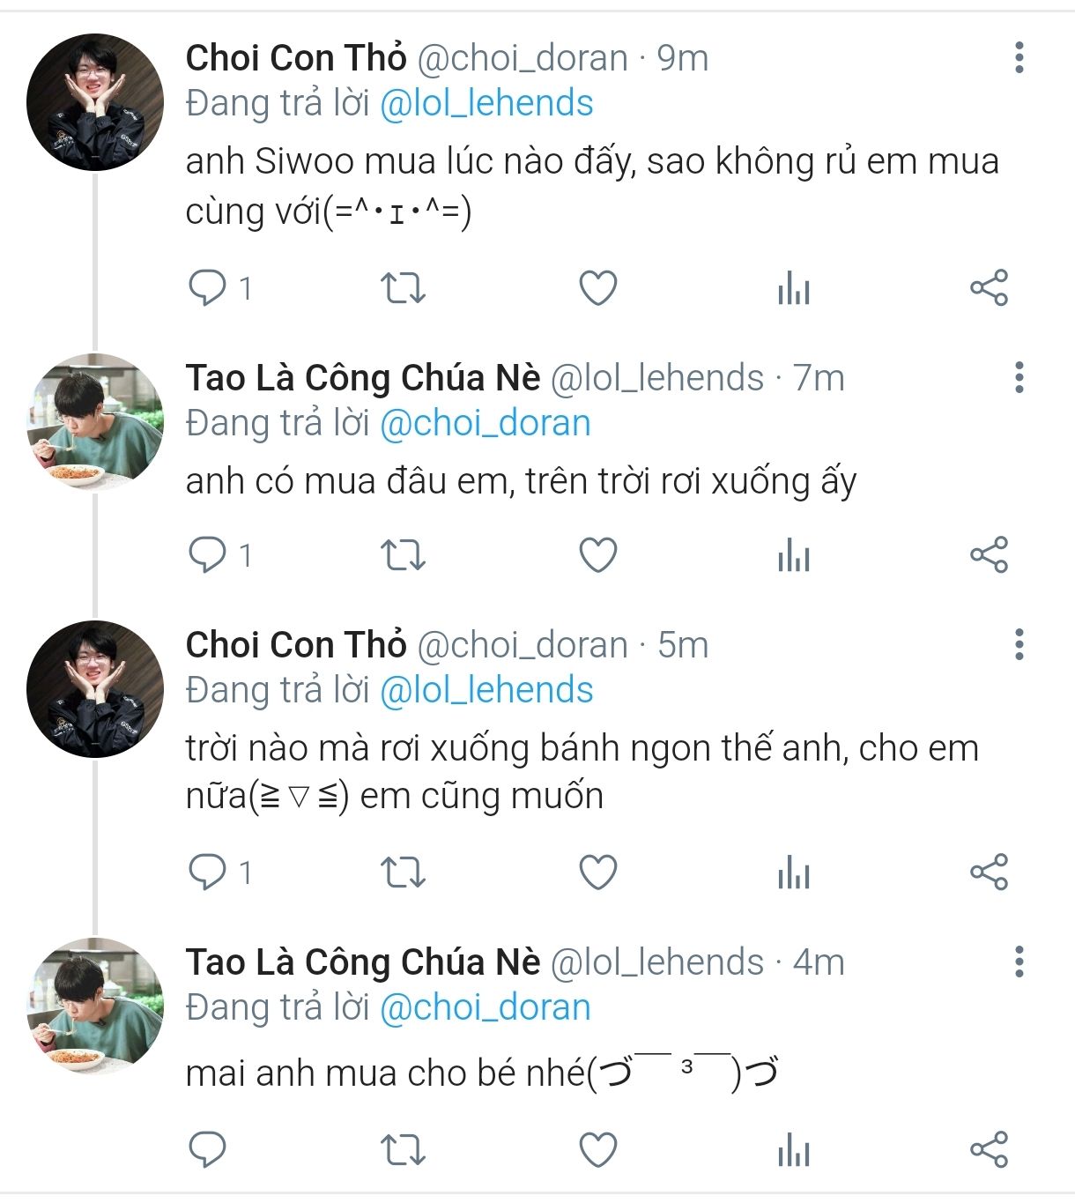View analytics of the 7m tweet
1075x1203 pixels.
(x=793, y=555)
